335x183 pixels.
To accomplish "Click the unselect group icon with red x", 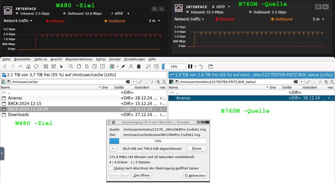I will point(54,66).
